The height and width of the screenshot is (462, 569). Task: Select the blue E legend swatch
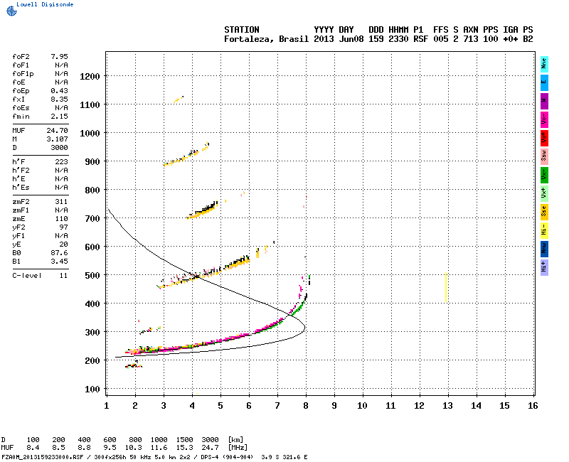click(x=544, y=82)
